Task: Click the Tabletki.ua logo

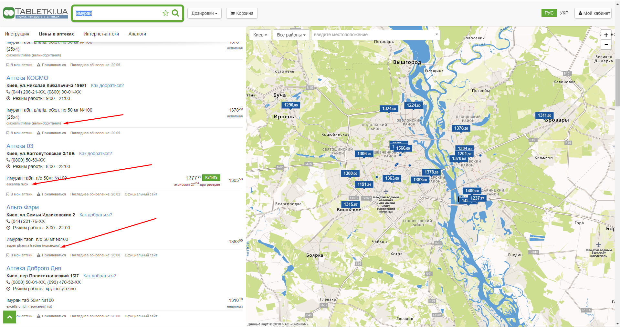Action: pos(36,13)
